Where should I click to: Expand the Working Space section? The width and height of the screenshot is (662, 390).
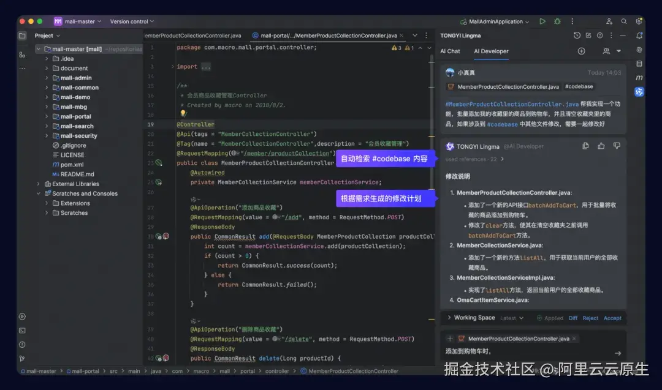449,318
